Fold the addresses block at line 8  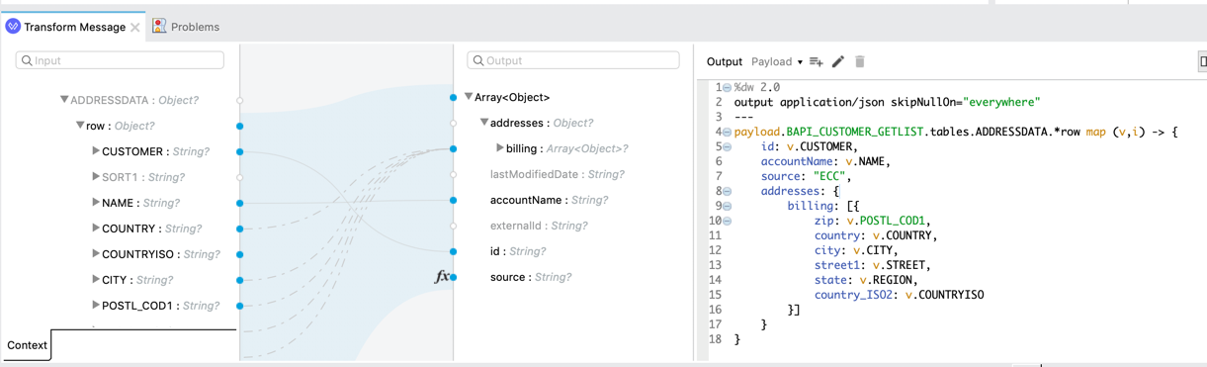tap(728, 191)
